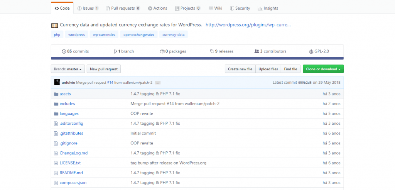This screenshot has width=395, height=190.
Task: Open the assets folder icon
Action: click(56, 94)
